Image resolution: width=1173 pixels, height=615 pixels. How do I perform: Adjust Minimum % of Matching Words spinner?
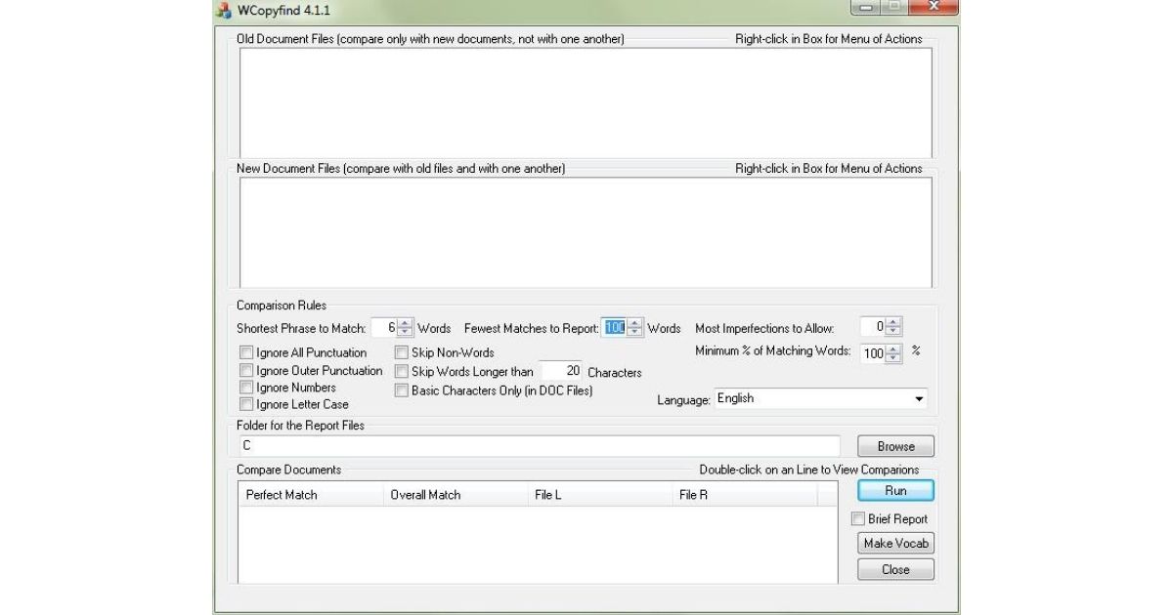click(x=893, y=353)
